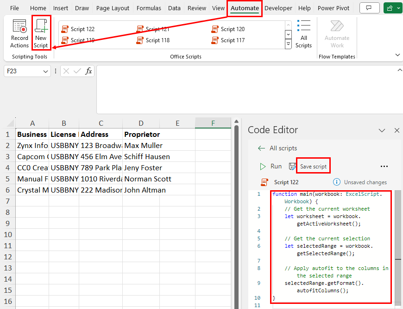
Task: Click the worksheet vertical scrollbar up arrow
Action: coord(236,121)
